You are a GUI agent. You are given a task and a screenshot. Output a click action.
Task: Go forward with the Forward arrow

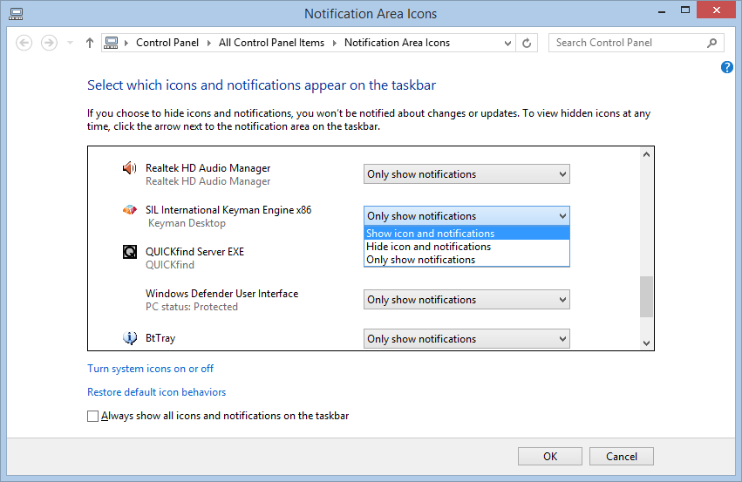[49, 43]
